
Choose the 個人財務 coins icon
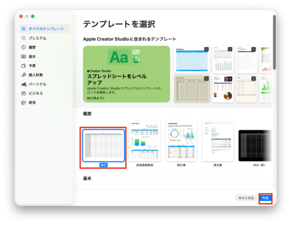pyautogui.click(x=23, y=75)
